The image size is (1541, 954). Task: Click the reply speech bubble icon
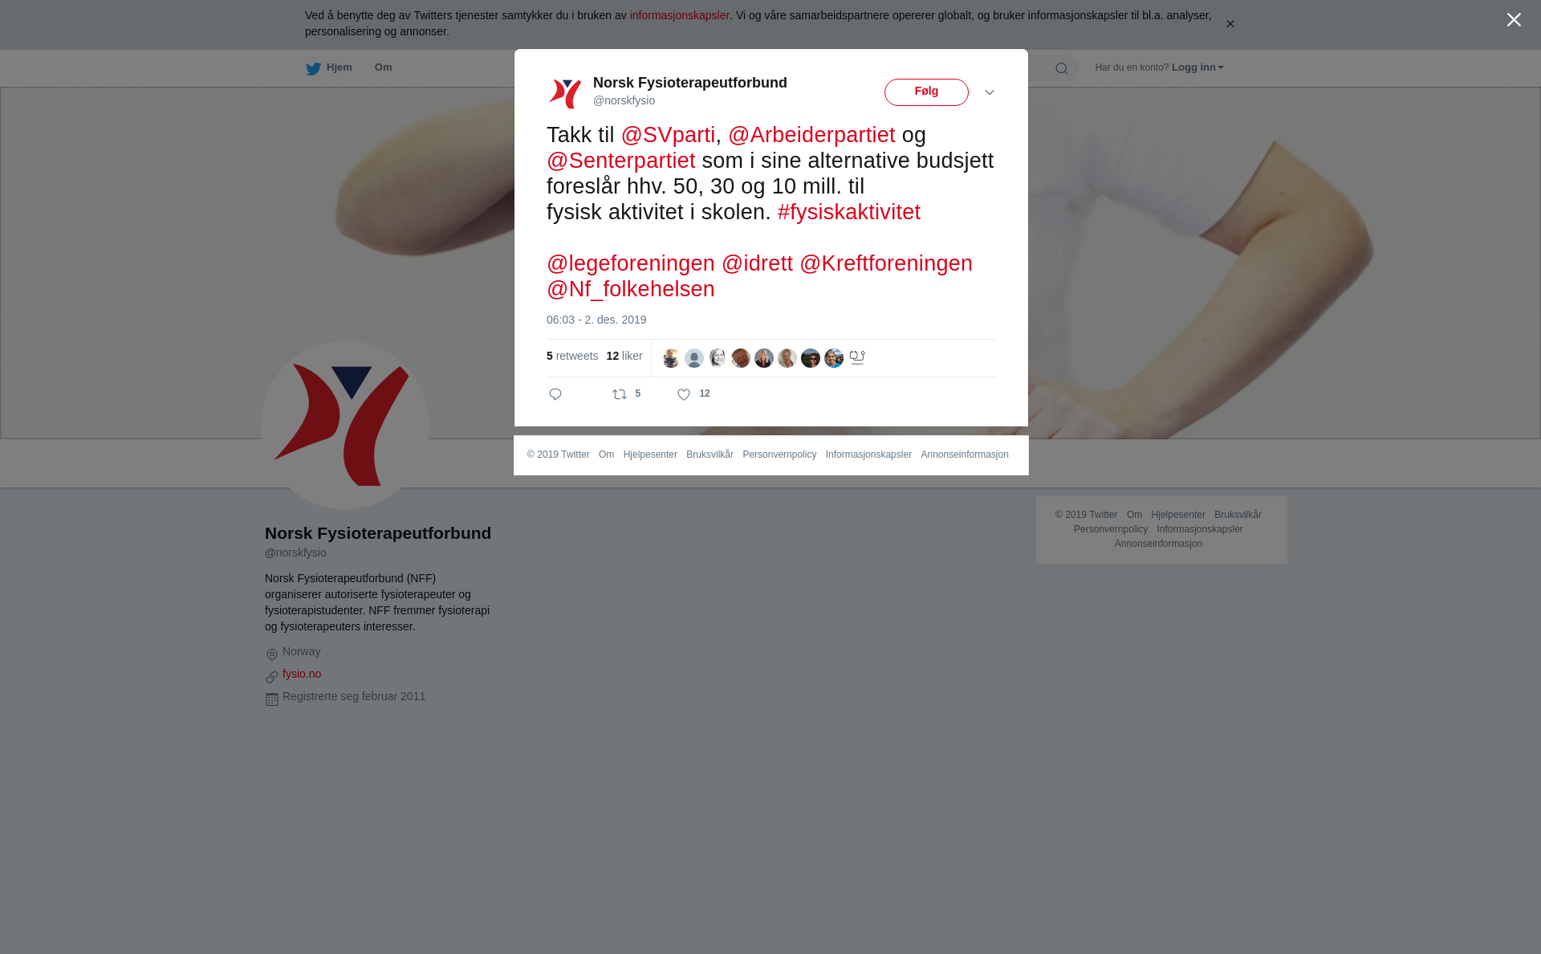click(555, 394)
